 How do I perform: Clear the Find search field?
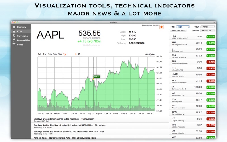tap(188, 27)
